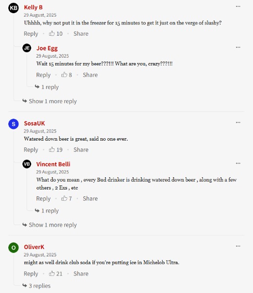
Task: Like Kelly B's comment with thumbs-up
Action: tap(52, 33)
